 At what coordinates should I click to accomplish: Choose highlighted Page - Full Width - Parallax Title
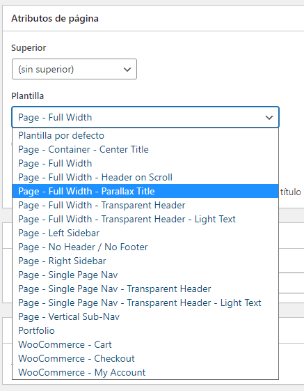point(145,191)
